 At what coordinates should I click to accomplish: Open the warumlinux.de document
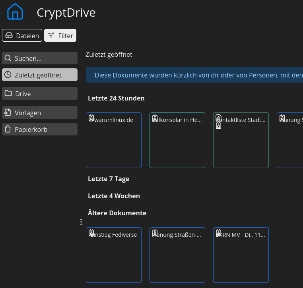pos(114,140)
